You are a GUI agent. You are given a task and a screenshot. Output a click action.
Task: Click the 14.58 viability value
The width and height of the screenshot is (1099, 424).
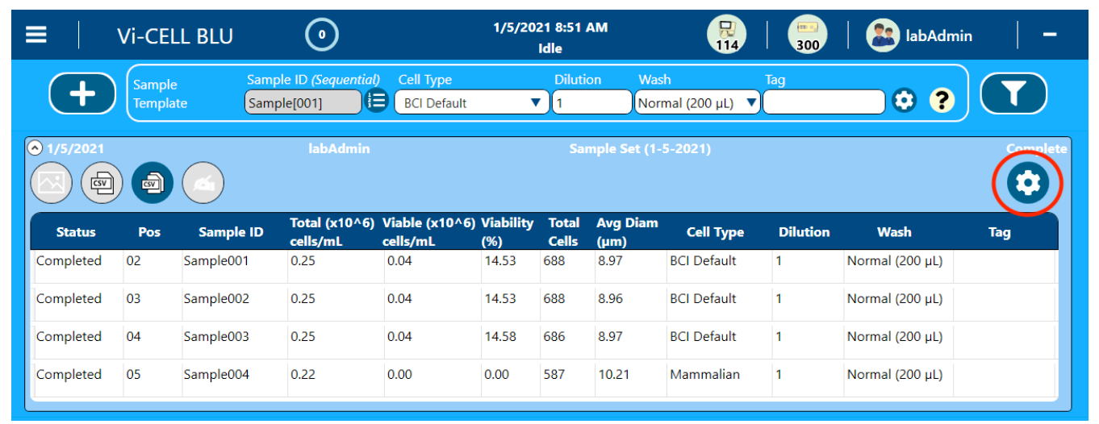[500, 337]
